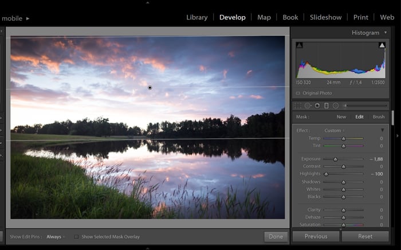Toggle the bottom filmstrip panel arrow
This screenshot has width=401, height=250.
point(148,248)
